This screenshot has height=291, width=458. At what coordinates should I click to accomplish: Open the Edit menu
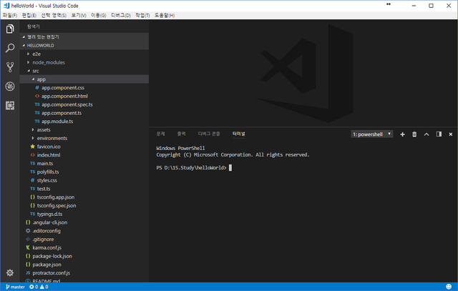(29, 15)
